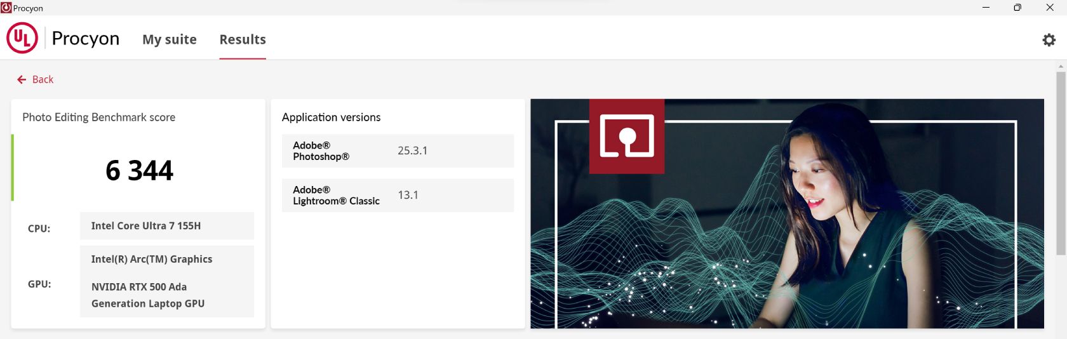Click the Photo Editing Benchmark score heading
1067x339 pixels.
98,117
